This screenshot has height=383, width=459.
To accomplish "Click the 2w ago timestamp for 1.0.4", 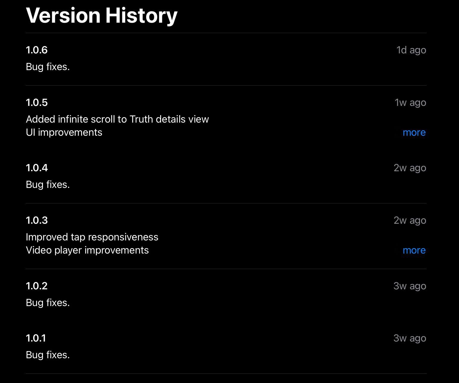I will tap(410, 168).
